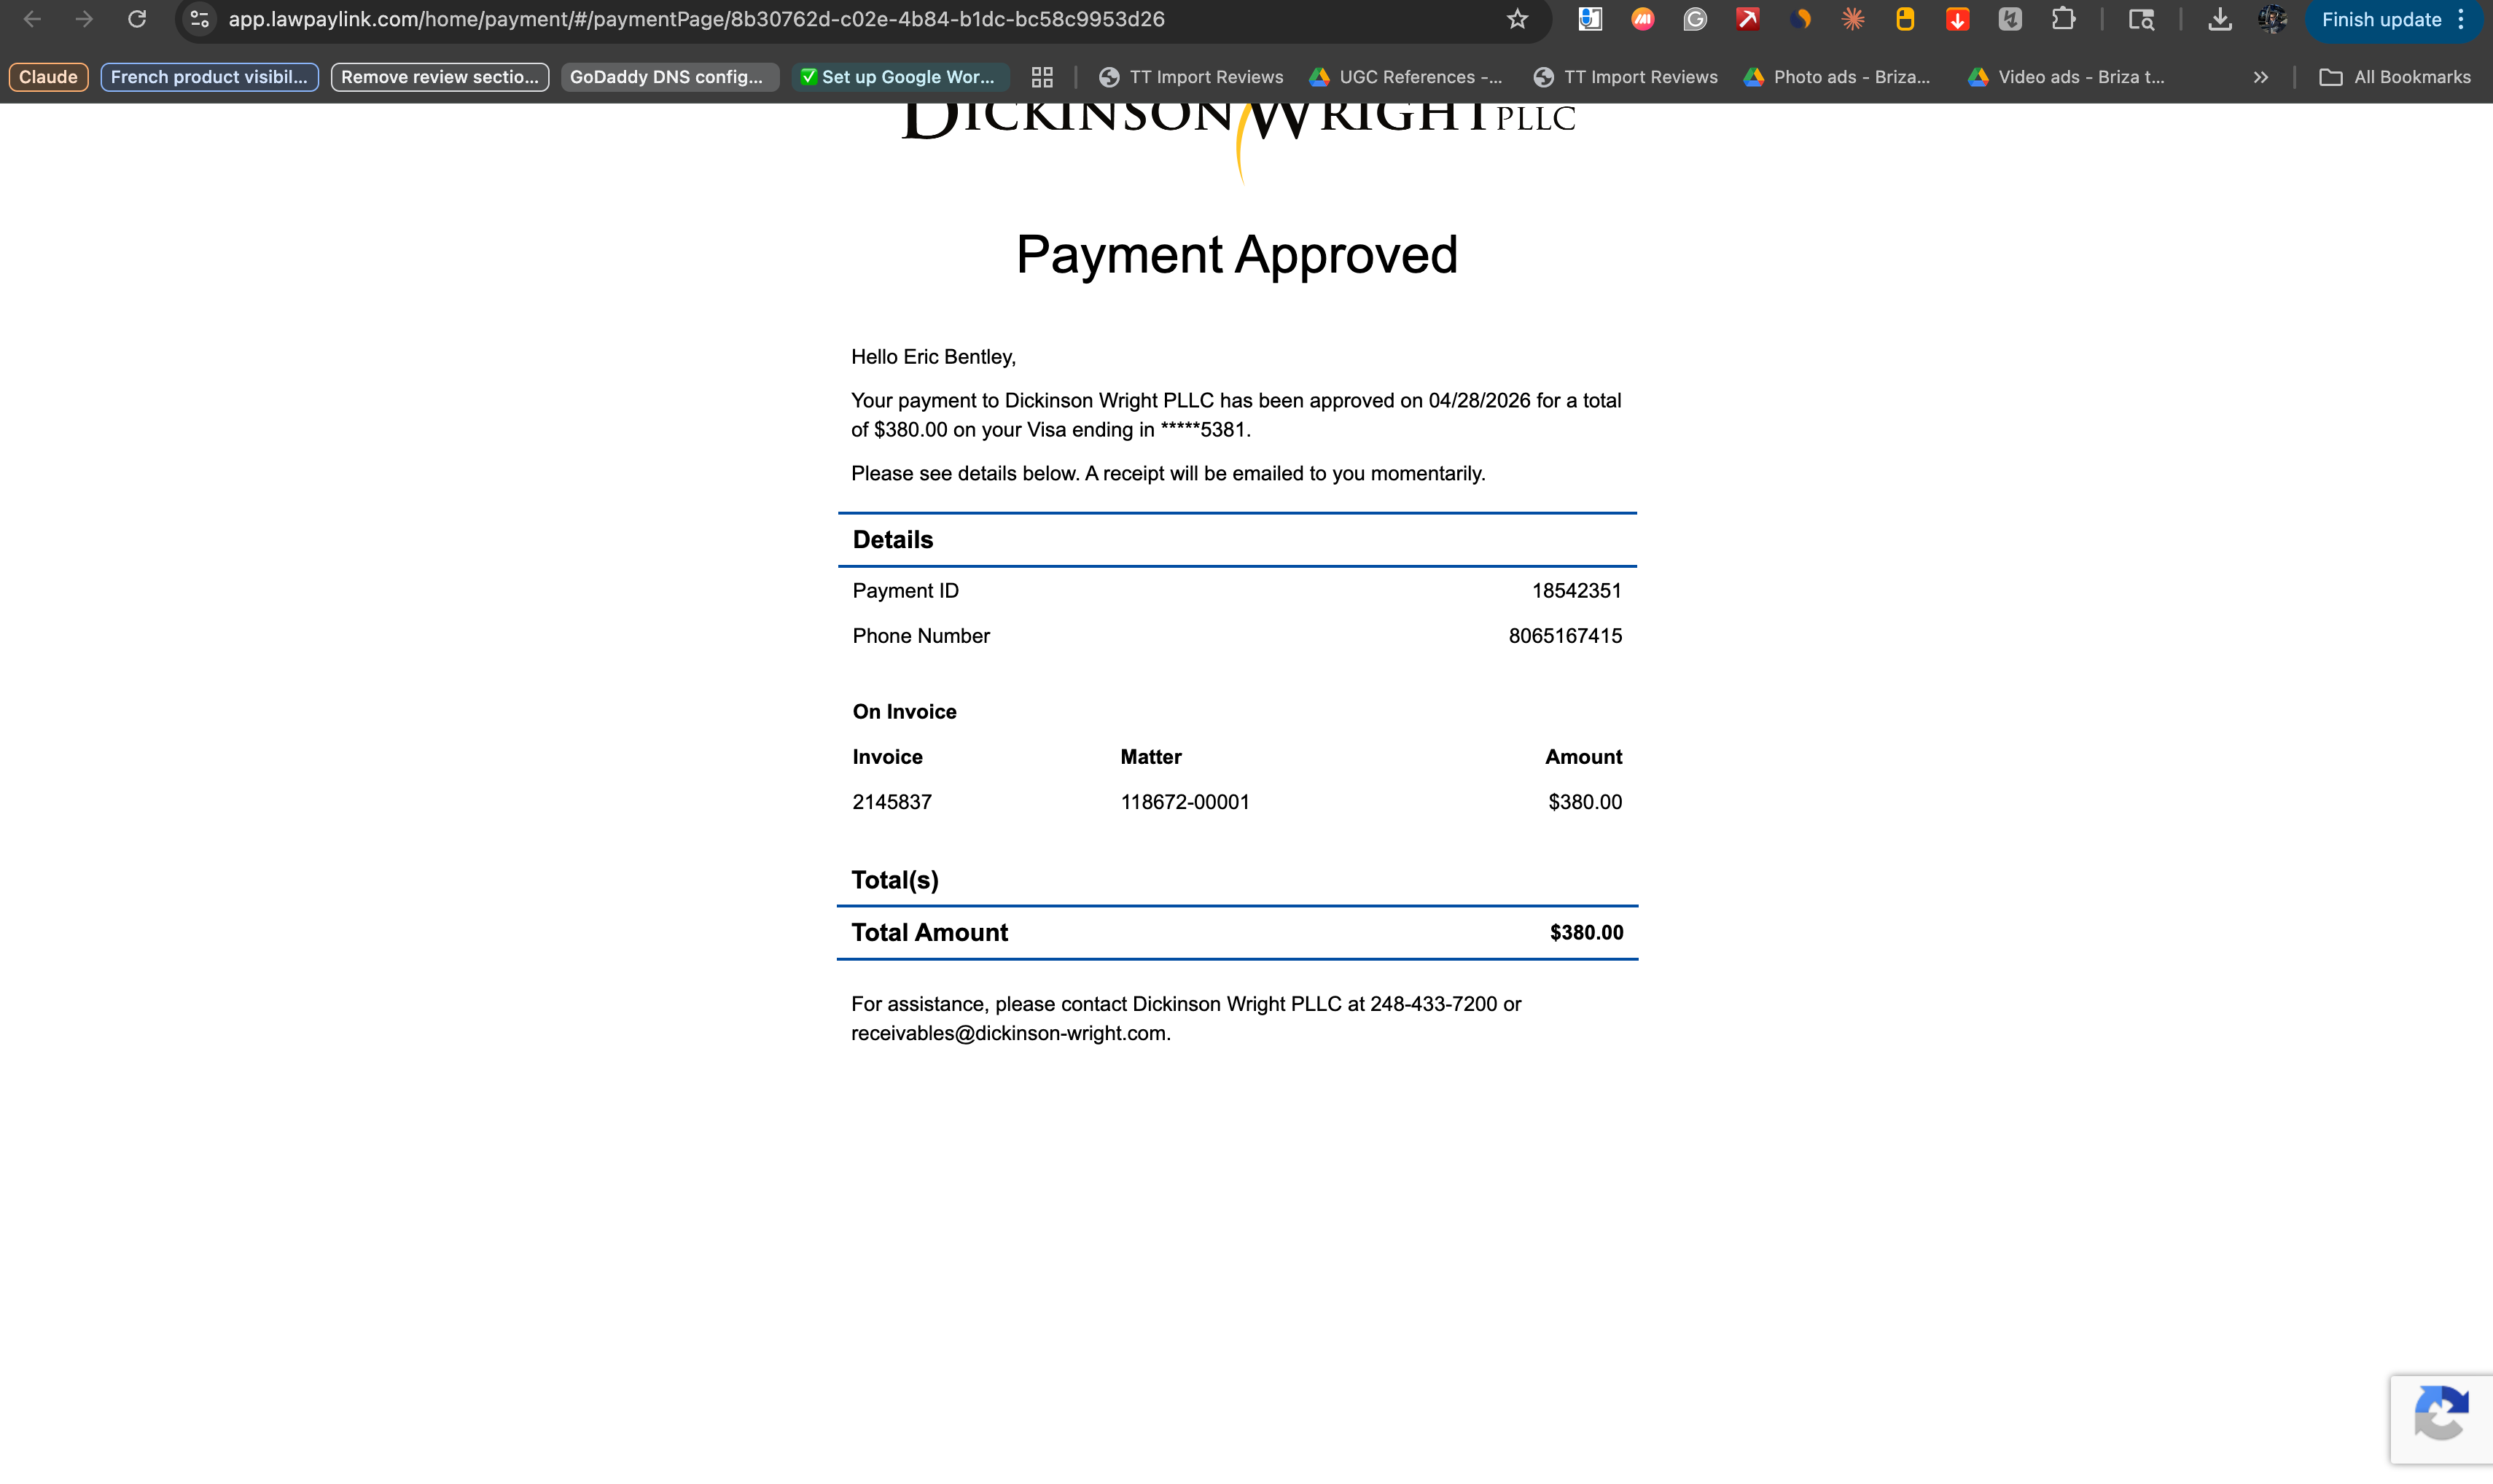Reload the payment page
2493x1484 pixels.
(x=137, y=19)
